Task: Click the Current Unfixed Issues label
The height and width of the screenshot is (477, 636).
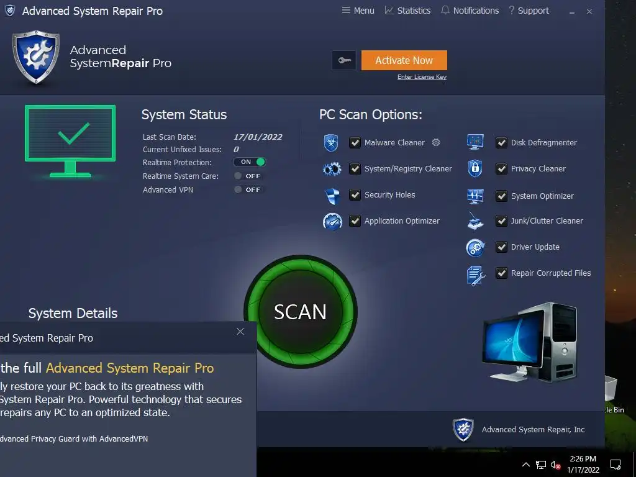Action: [x=182, y=150]
